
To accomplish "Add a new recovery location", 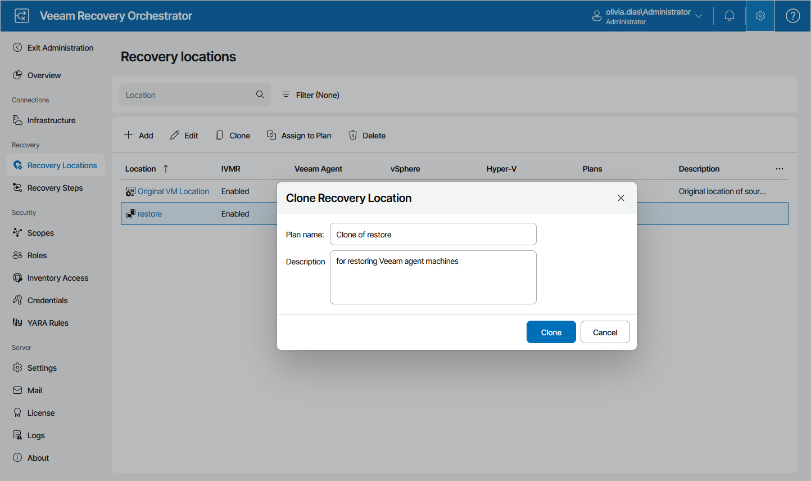I will (x=139, y=136).
